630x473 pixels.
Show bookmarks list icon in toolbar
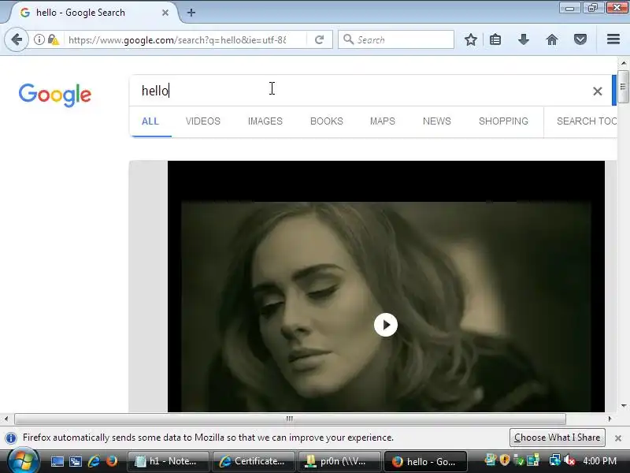tap(495, 39)
